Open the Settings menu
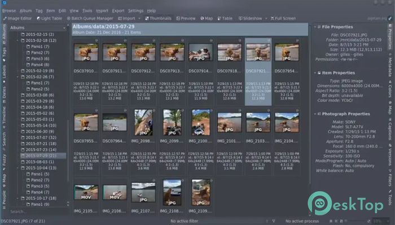The image size is (395, 225). [x=135, y=11]
